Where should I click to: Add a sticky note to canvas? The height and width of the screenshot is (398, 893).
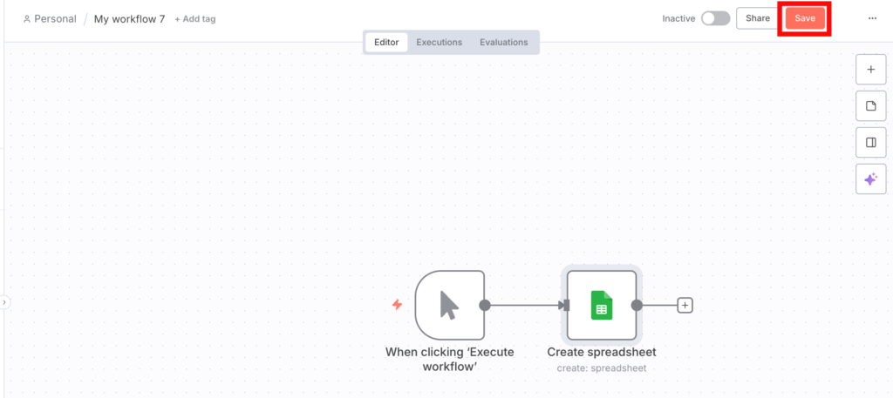click(x=870, y=106)
